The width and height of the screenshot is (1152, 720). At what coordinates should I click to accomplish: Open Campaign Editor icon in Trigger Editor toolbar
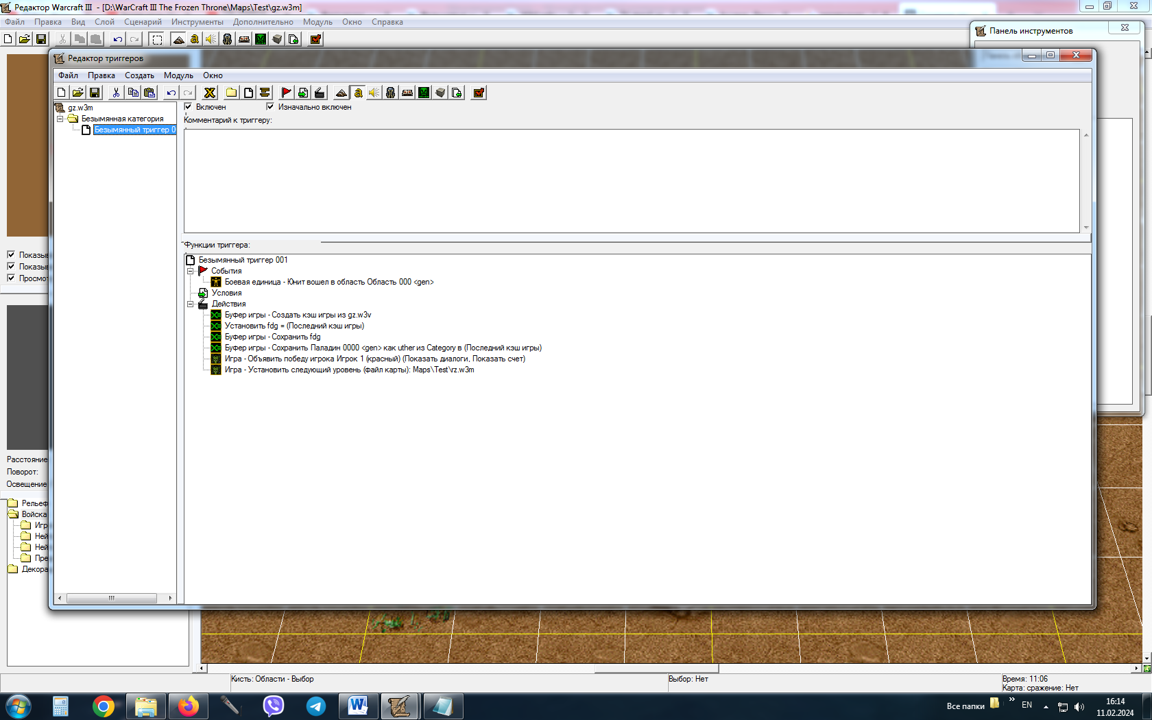(x=407, y=93)
